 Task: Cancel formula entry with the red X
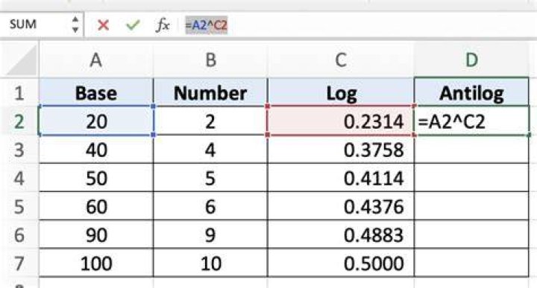click(x=103, y=25)
